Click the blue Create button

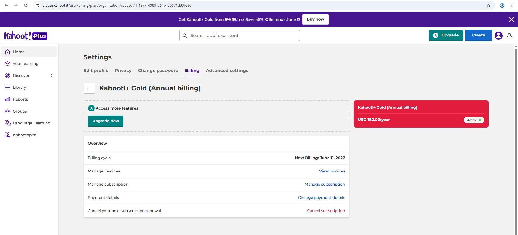click(478, 35)
